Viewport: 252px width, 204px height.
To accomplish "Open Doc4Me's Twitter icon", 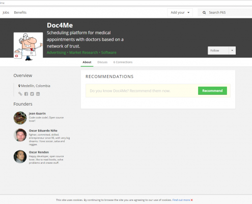I will (x=32, y=94).
